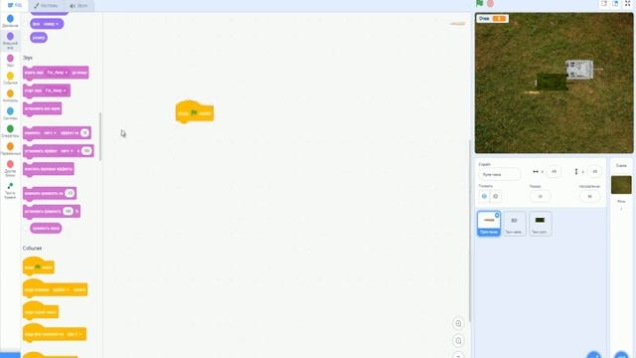The height and width of the screenshot is (358, 636).
Task: Open the Variables blocks category (dark orange circle)
Action: [10, 148]
